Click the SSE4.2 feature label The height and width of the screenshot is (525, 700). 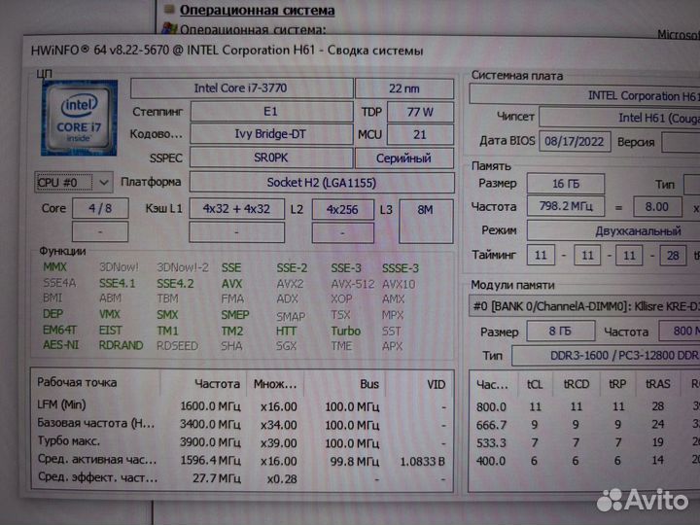pyautogui.click(x=175, y=284)
